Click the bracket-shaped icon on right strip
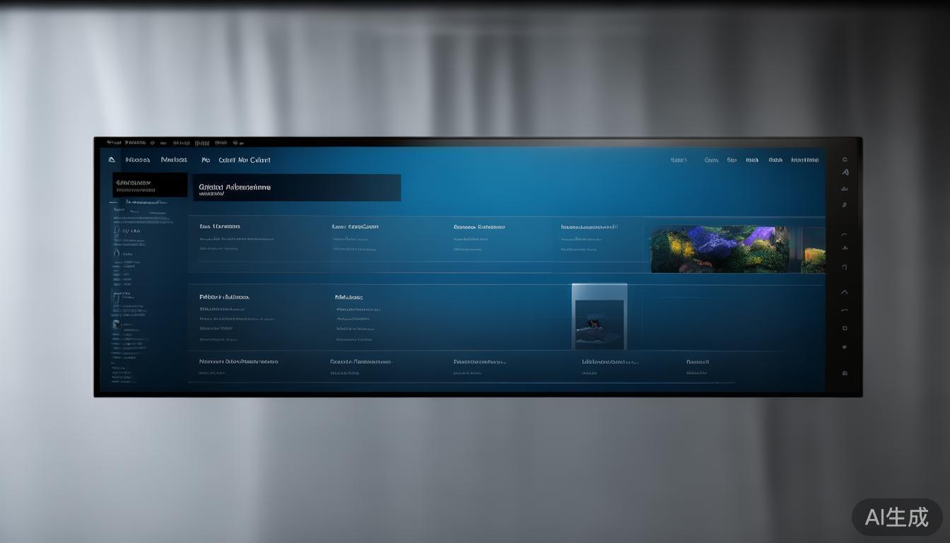 (x=844, y=267)
